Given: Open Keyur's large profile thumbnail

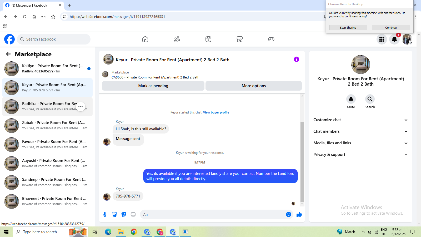Looking at the screenshot, I should [361, 65].
